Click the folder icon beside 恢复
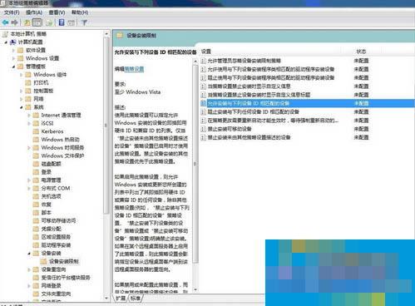Viewport: 415px width, 306px height. [36, 205]
